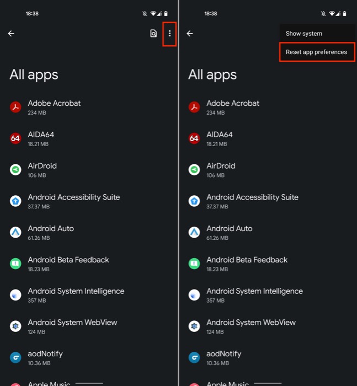357x386 pixels.
Task: Tap the AirDroid icon in the right screen
Action: click(194, 170)
